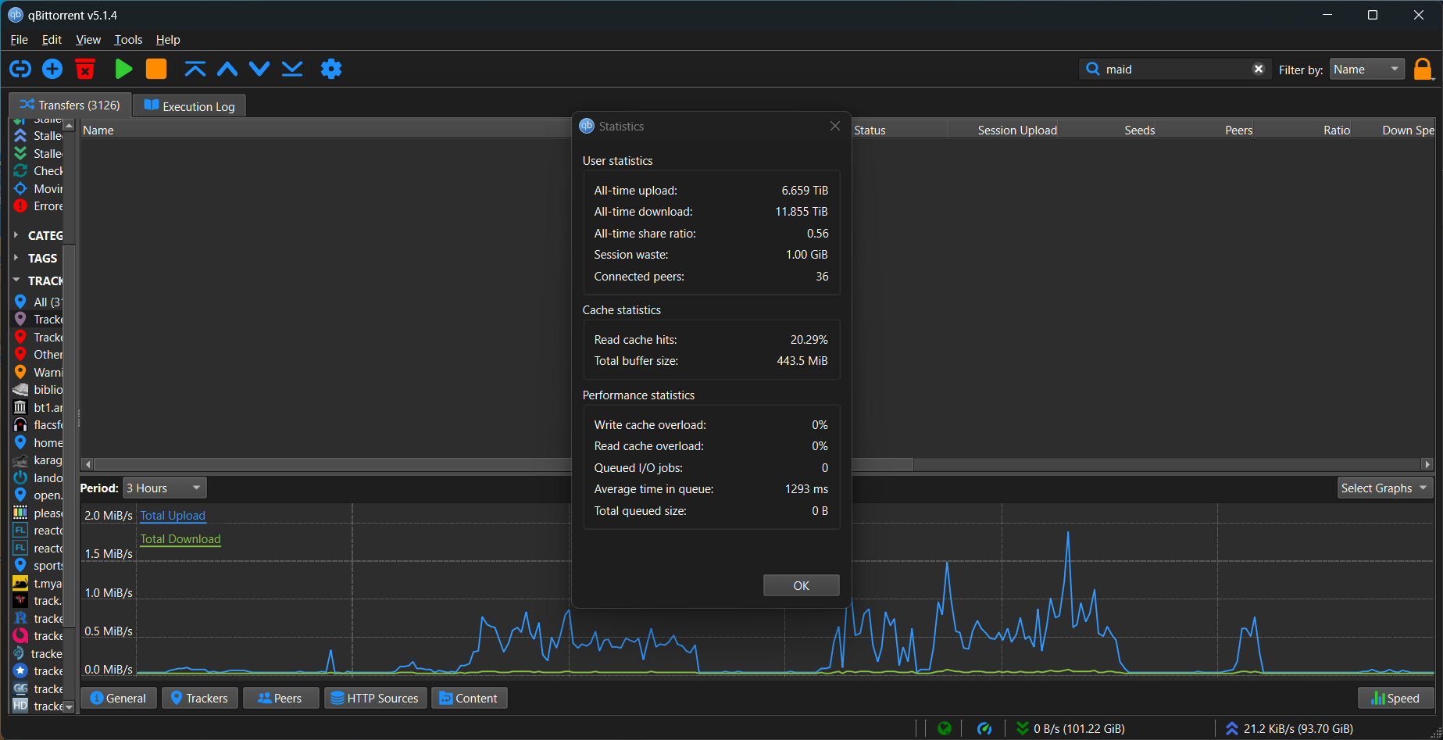The height and width of the screenshot is (740, 1443).
Task: Open the Content details panel button
Action: pyautogui.click(x=469, y=699)
